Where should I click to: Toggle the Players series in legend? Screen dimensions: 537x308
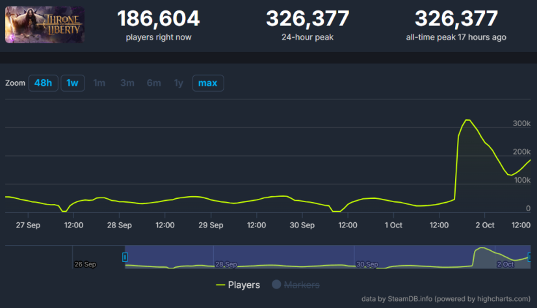click(238, 285)
